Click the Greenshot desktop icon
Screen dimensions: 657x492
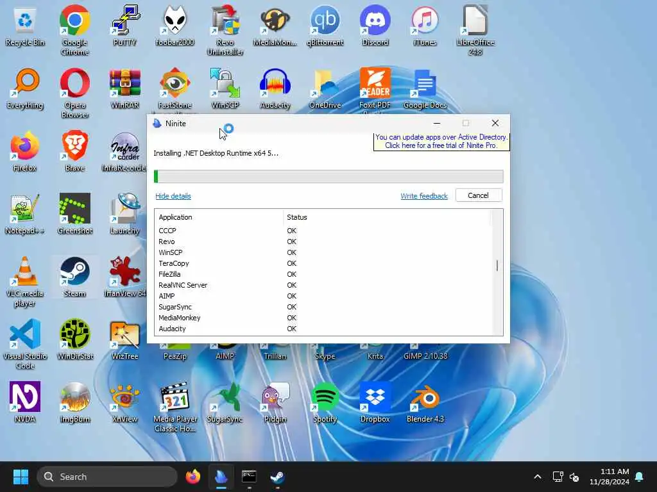click(x=75, y=214)
